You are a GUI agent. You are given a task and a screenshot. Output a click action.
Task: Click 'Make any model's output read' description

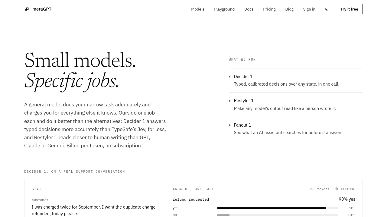tap(285, 108)
